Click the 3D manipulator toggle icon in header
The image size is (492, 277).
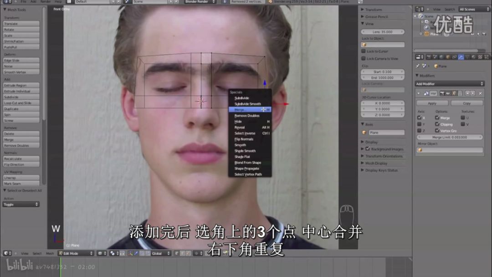[131, 253]
